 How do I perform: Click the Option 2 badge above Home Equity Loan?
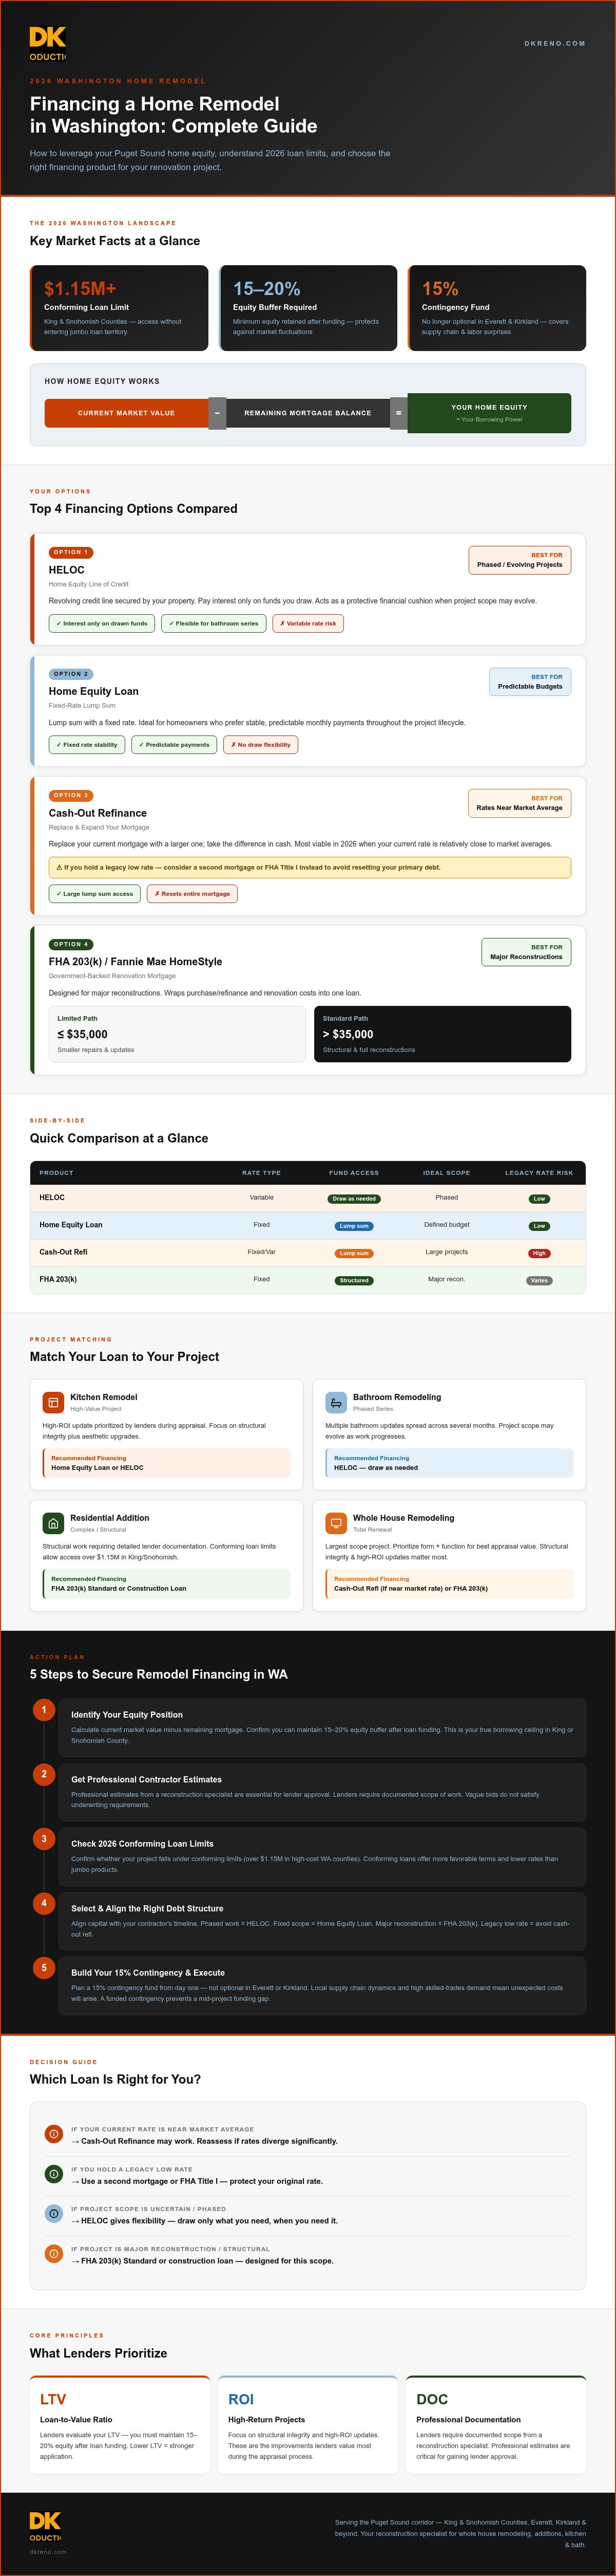click(x=71, y=674)
